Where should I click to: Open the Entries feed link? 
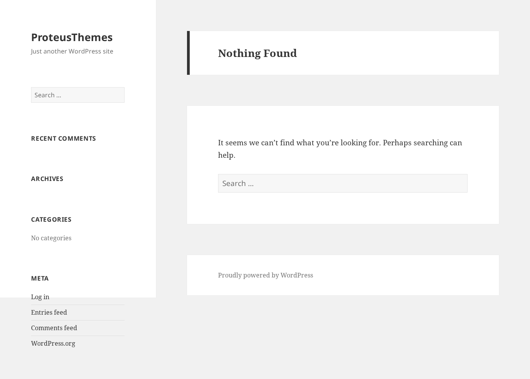click(x=49, y=312)
